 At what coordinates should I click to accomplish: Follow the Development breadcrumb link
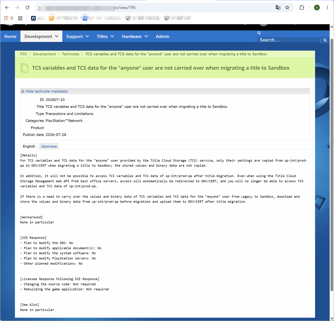44,54
